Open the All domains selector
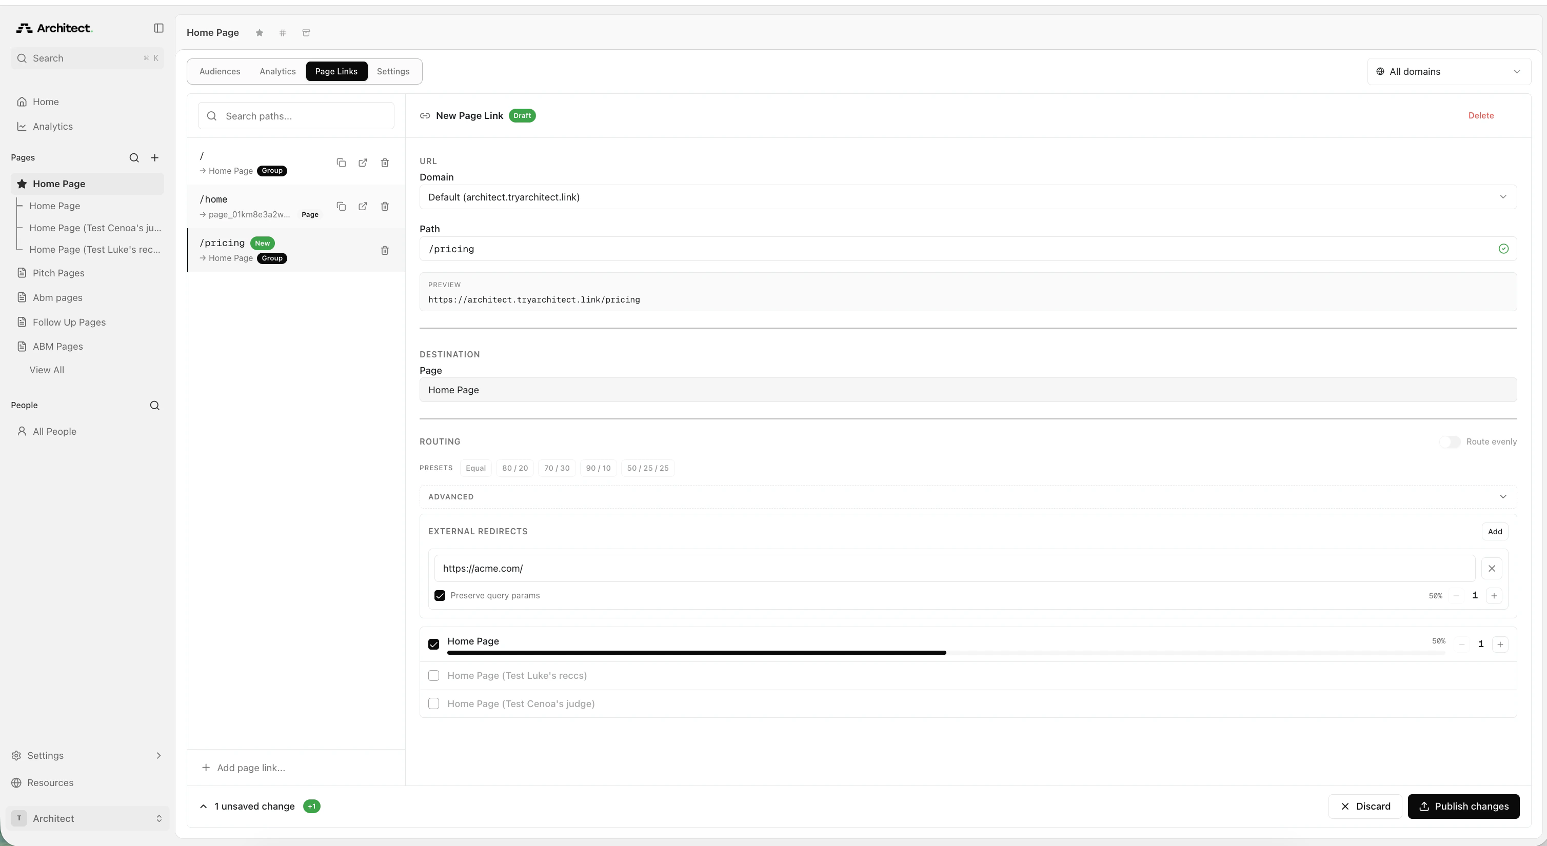Viewport: 1547px width, 846px height. click(1448, 71)
